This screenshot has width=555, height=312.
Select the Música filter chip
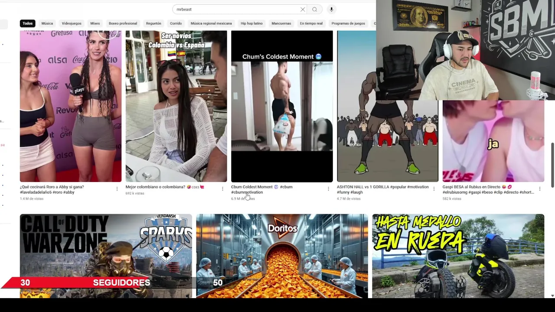coord(47,23)
